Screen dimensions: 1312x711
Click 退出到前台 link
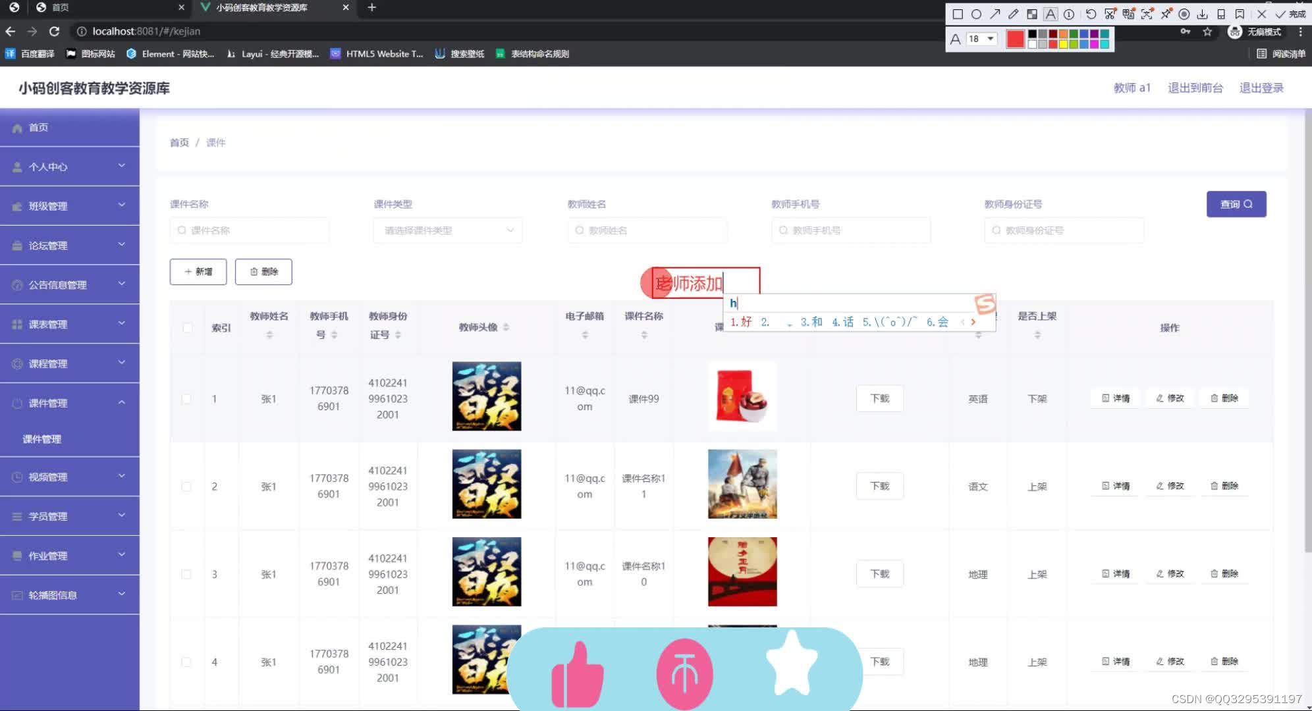(1195, 88)
